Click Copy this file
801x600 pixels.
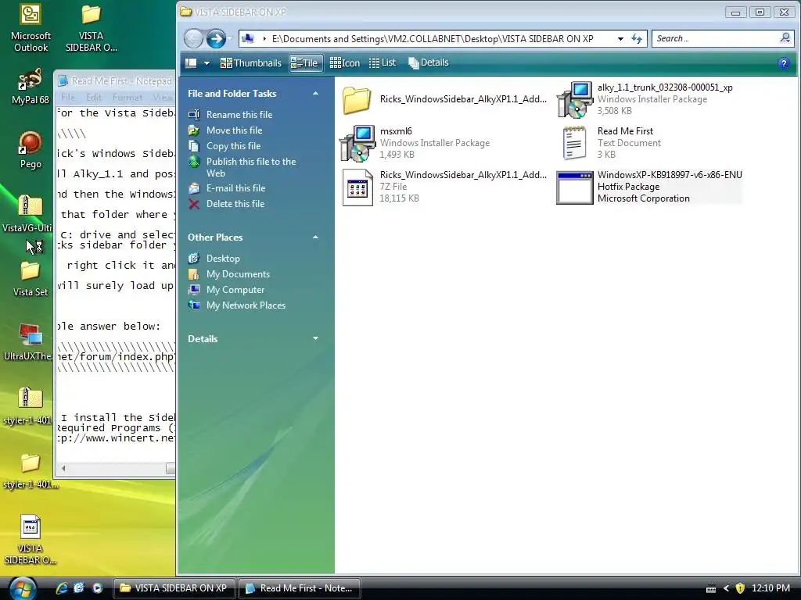[x=233, y=146]
